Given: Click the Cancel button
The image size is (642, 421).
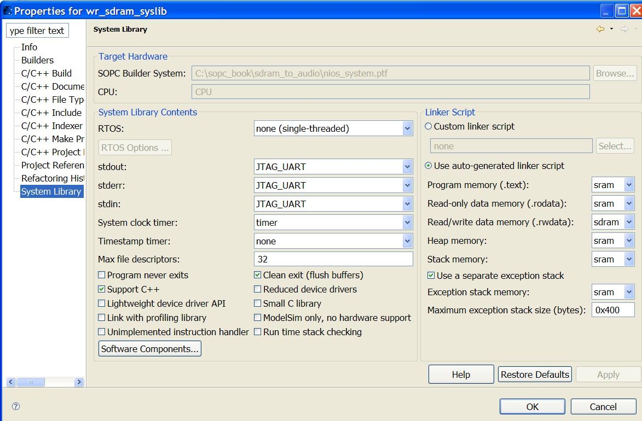Looking at the screenshot, I should (x=603, y=407).
